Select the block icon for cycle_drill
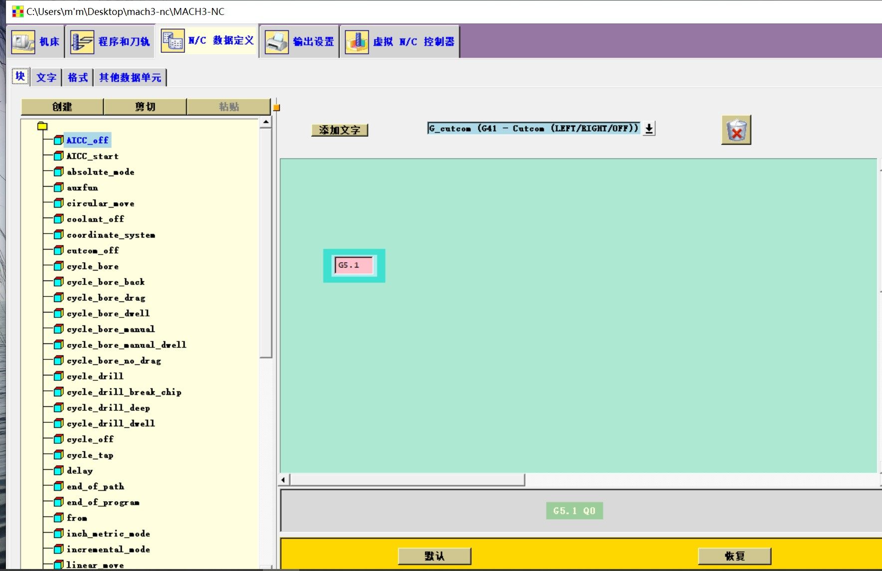The width and height of the screenshot is (882, 571). 58,376
